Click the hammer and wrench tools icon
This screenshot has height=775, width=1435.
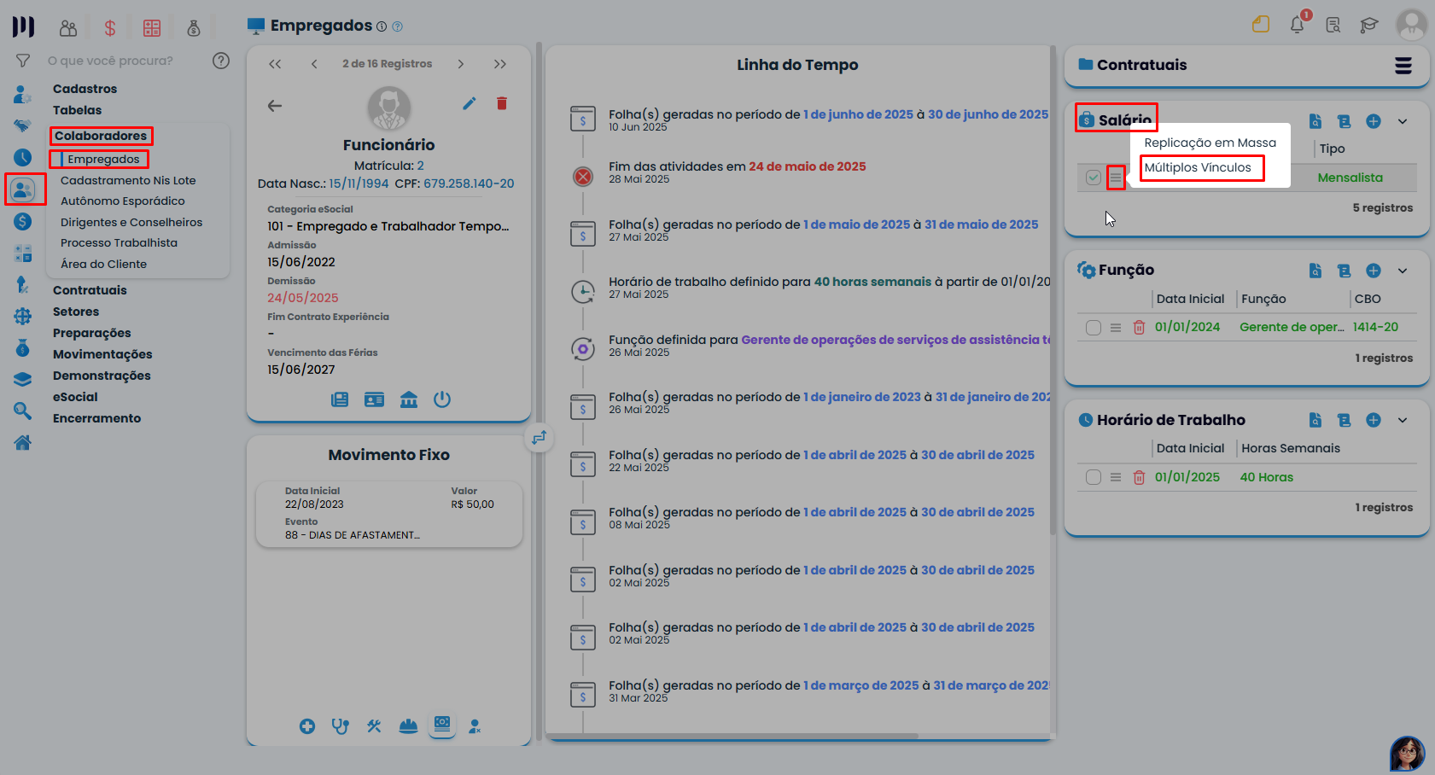tap(374, 726)
